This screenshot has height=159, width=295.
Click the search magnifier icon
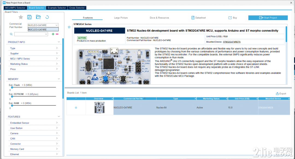coord(11,34)
